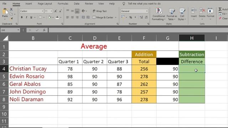Screen dimensions: 228x128
Task: Click the Borders icon
Action: (x=40, y=17)
